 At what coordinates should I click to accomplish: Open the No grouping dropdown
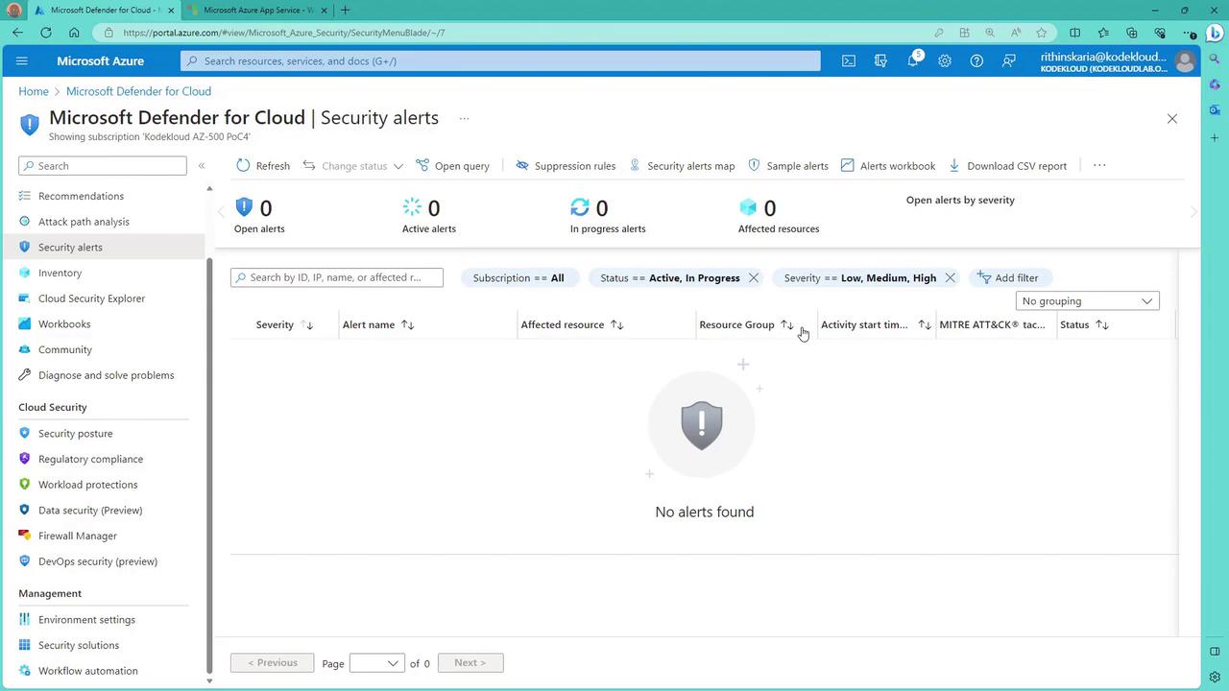point(1088,300)
